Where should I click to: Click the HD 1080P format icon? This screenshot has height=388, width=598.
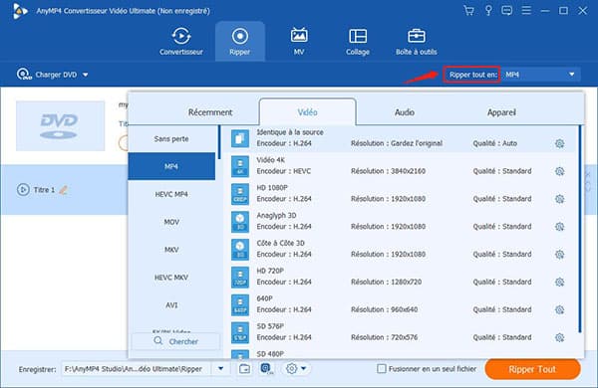(x=240, y=194)
